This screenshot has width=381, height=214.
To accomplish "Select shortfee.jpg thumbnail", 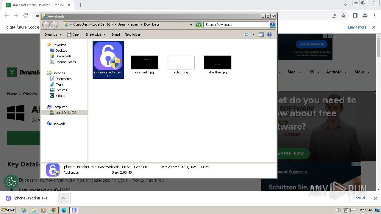I will point(218,62).
